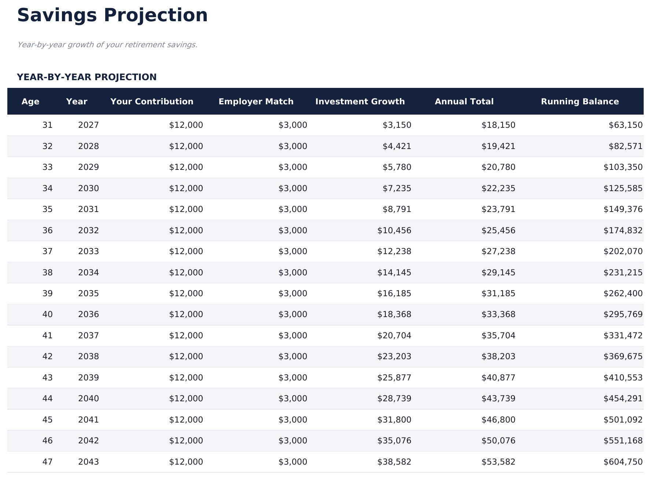Click the Savings Projection page title

pos(112,15)
